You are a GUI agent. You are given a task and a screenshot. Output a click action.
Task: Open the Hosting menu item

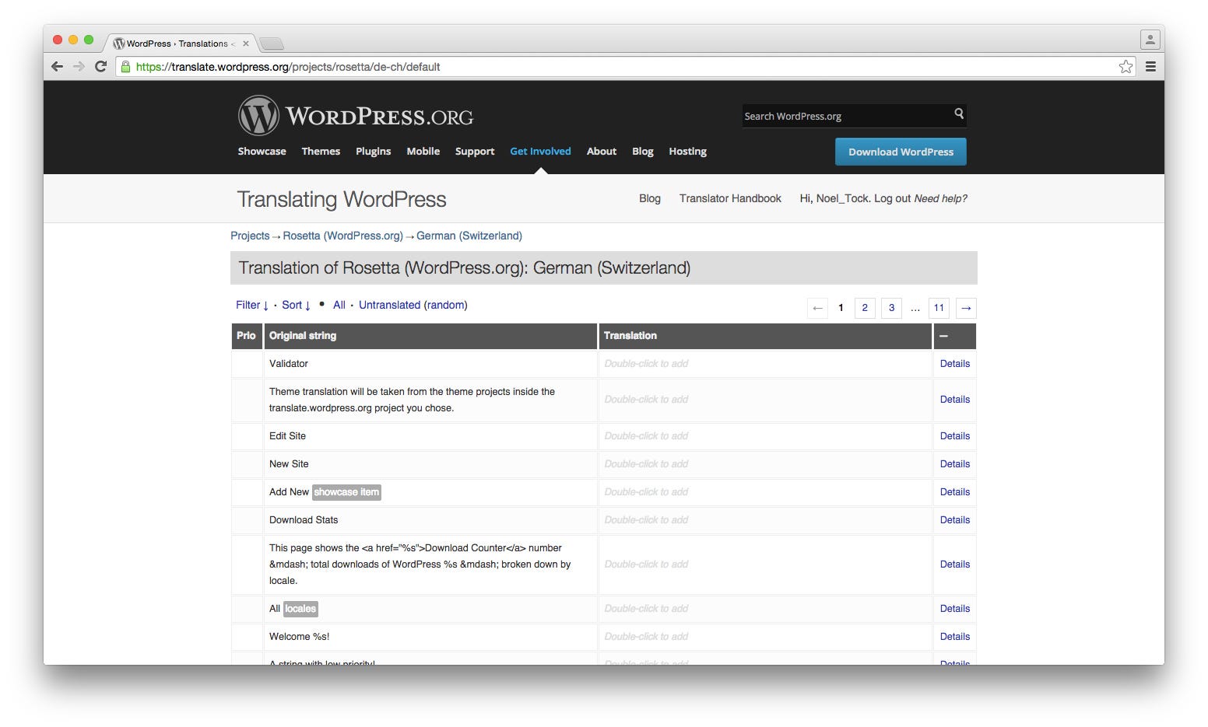click(x=688, y=151)
